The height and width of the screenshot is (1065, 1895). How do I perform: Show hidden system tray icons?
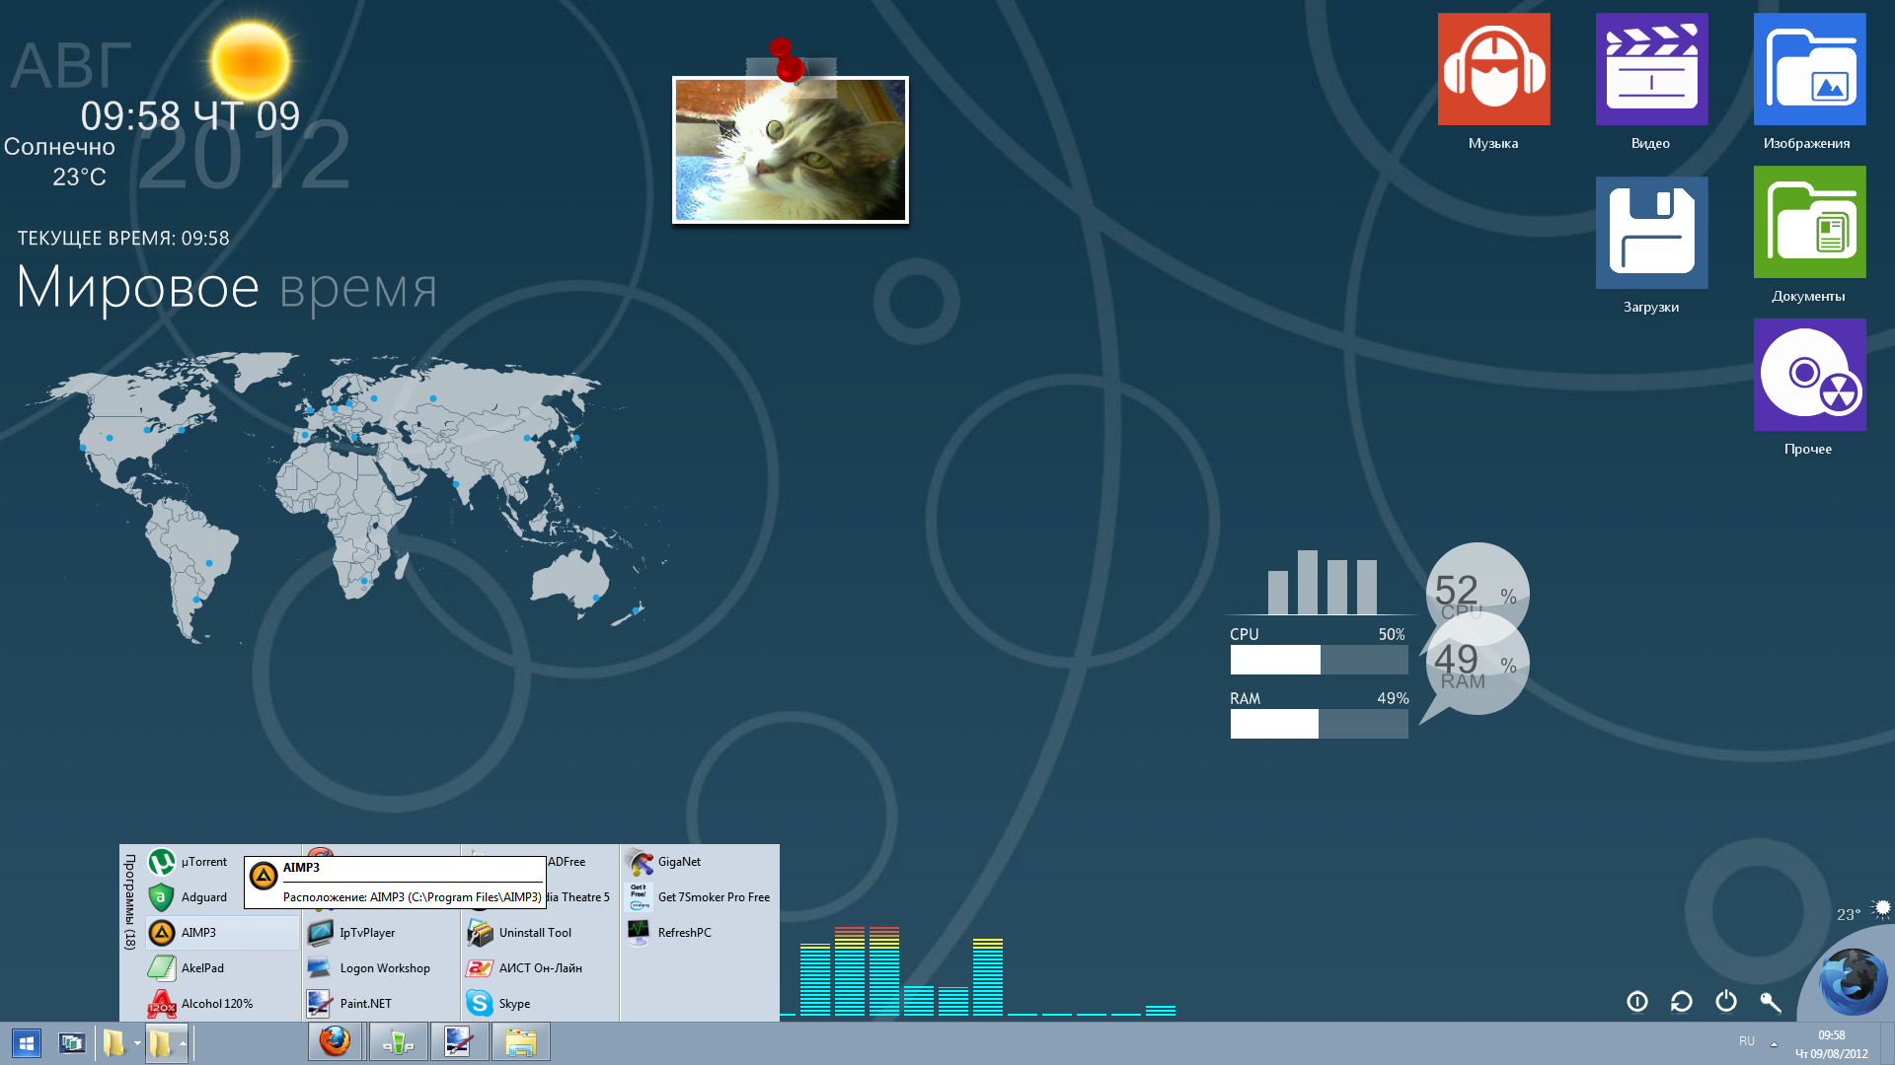tap(1774, 1043)
